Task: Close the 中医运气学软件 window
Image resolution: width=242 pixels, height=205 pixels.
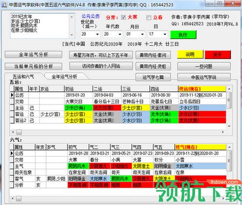Action: (x=232, y=3)
